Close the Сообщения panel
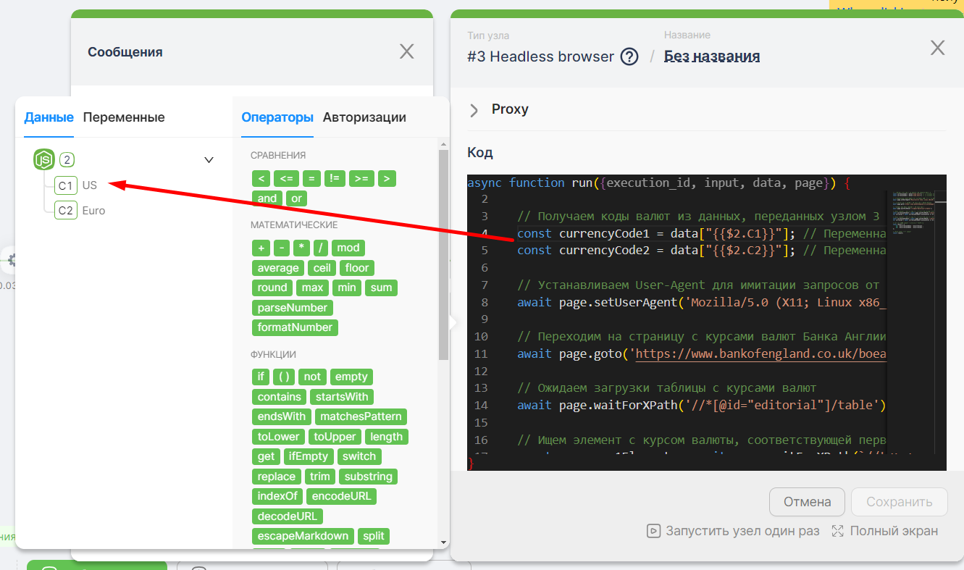The height and width of the screenshot is (570, 964). pyautogui.click(x=407, y=51)
